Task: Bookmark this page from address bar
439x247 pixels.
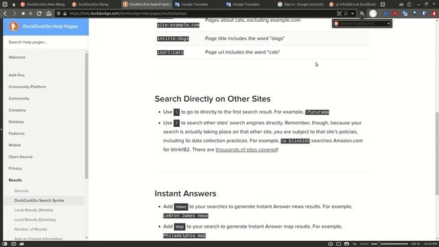Action: [x=346, y=14]
